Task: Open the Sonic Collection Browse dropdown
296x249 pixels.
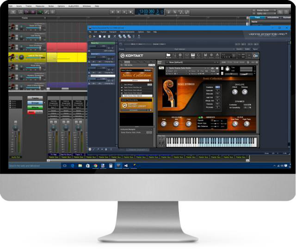Action: (x=135, y=80)
